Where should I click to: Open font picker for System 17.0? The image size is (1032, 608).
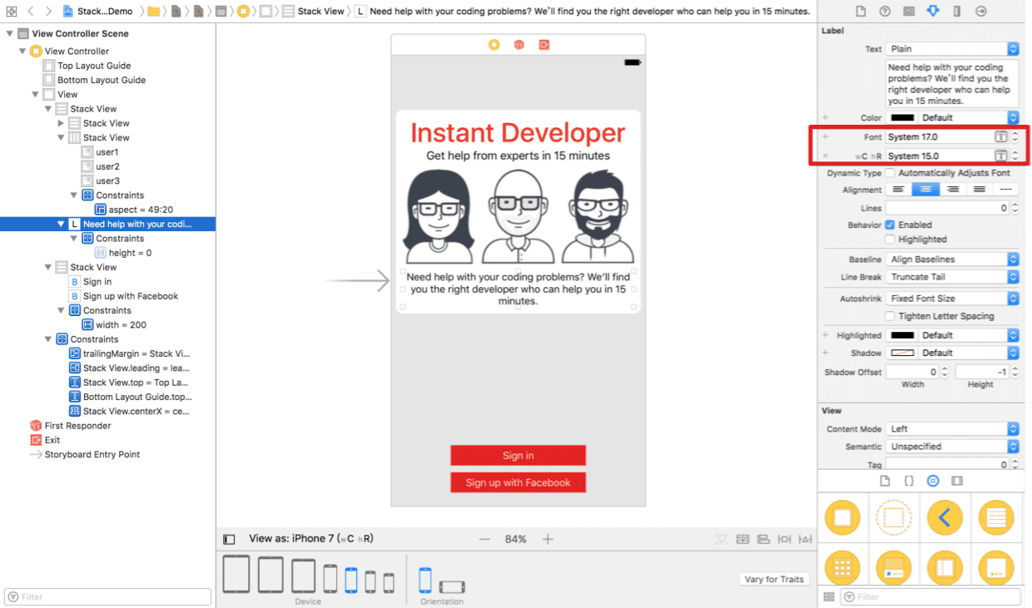click(x=1001, y=136)
